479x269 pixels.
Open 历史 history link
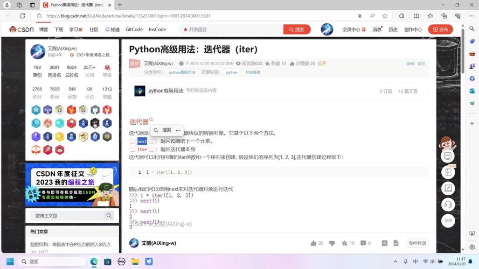tap(393, 29)
